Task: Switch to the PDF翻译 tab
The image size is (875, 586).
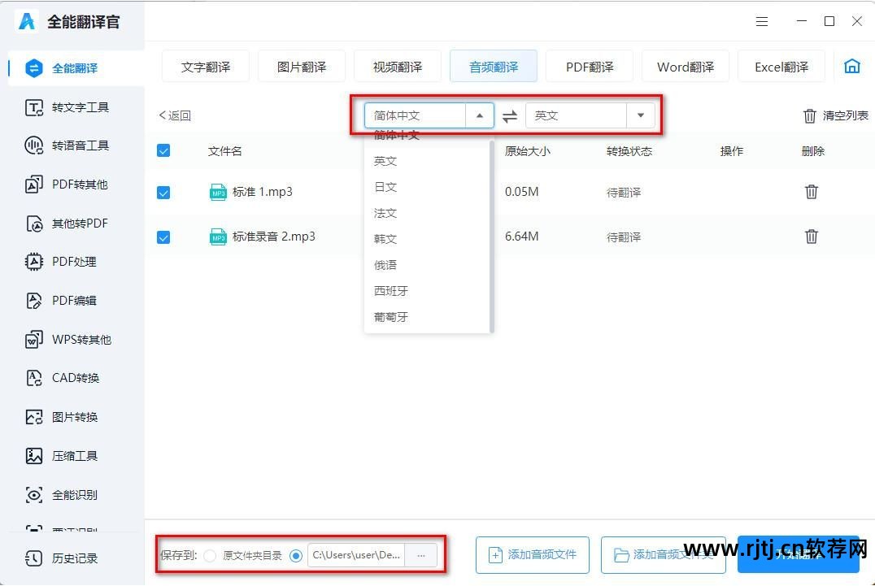Action: [x=590, y=67]
